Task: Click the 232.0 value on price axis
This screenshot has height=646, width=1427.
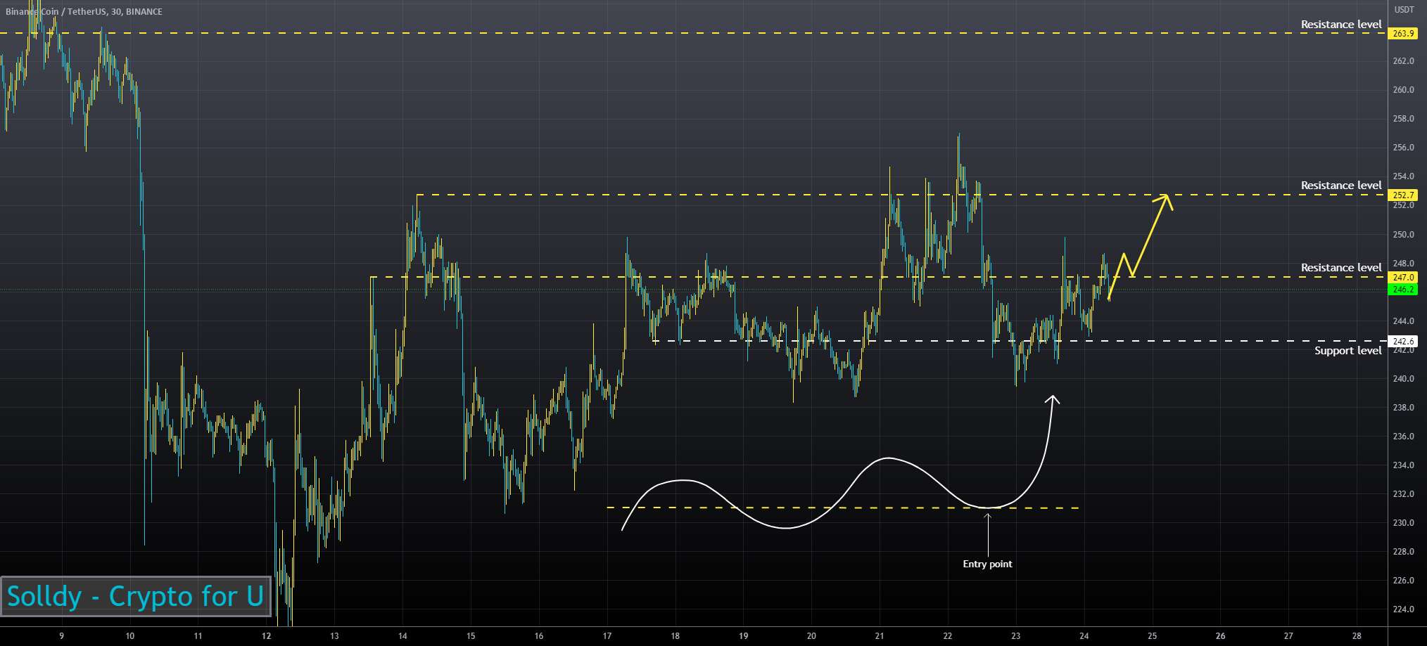Action: (x=1403, y=494)
